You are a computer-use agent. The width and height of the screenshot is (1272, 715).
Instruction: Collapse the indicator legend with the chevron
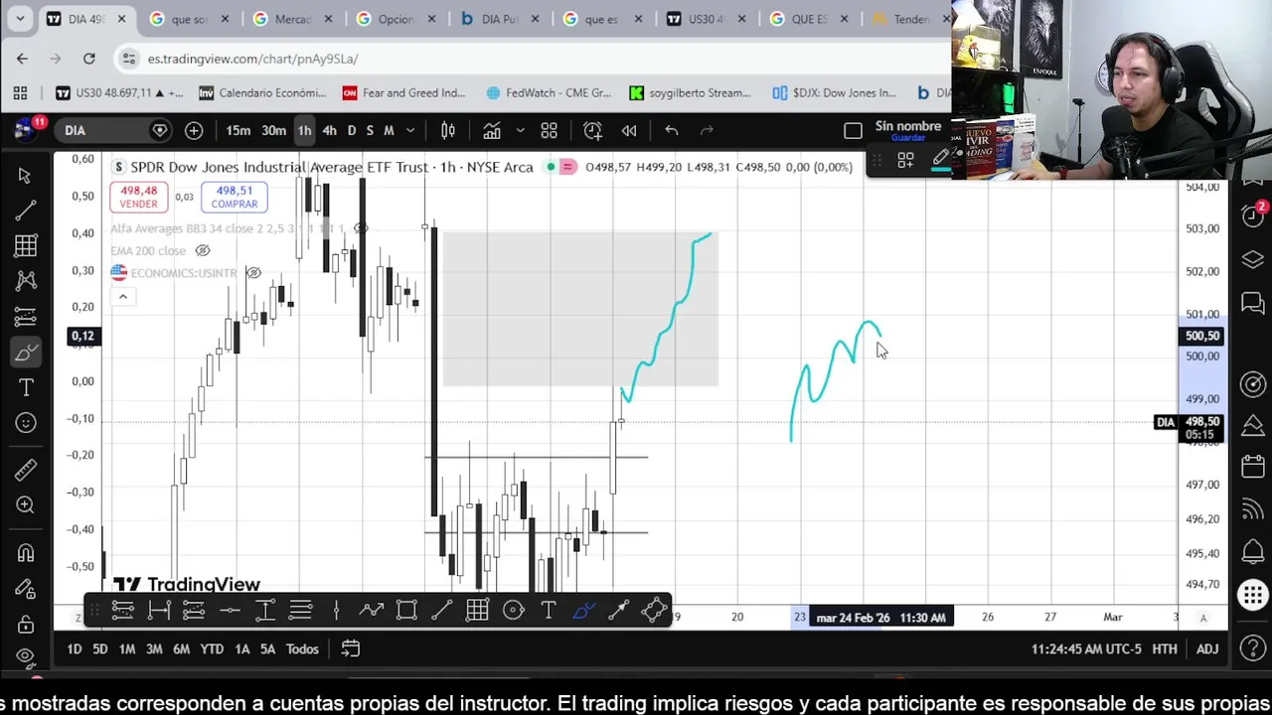click(x=122, y=296)
